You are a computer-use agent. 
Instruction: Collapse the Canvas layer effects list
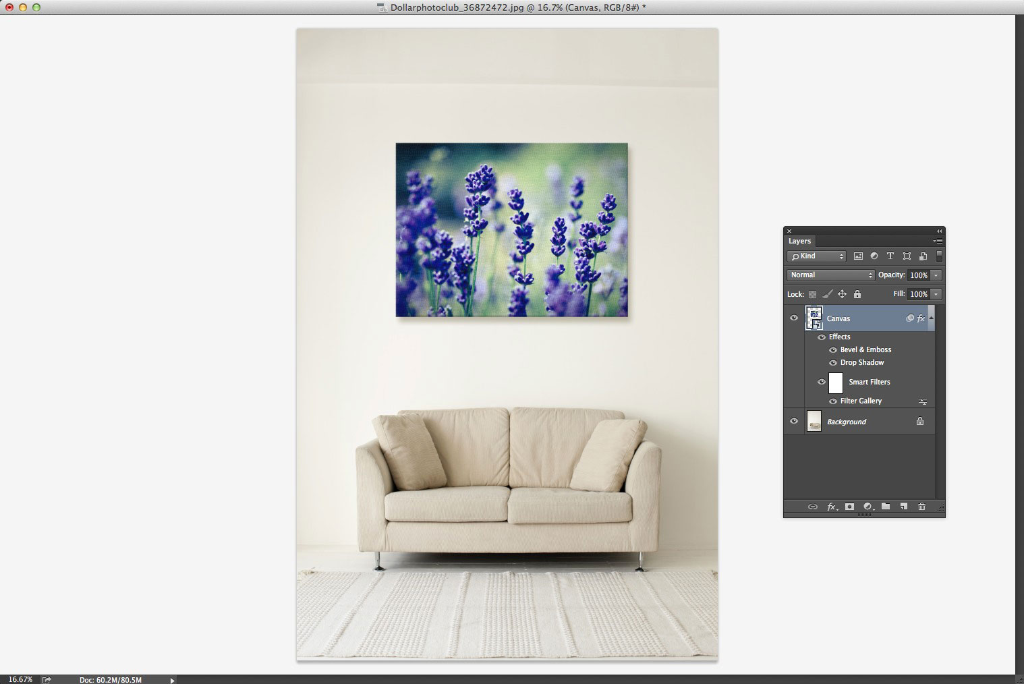coord(931,318)
